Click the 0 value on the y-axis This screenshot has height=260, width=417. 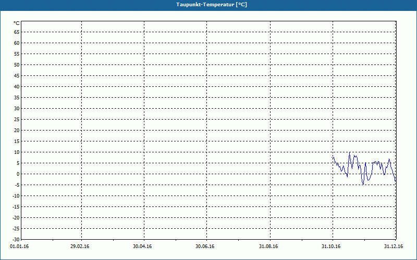[18, 174]
